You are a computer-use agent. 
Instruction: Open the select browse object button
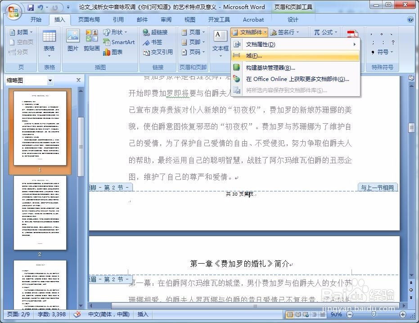pyautogui.click(x=411, y=290)
